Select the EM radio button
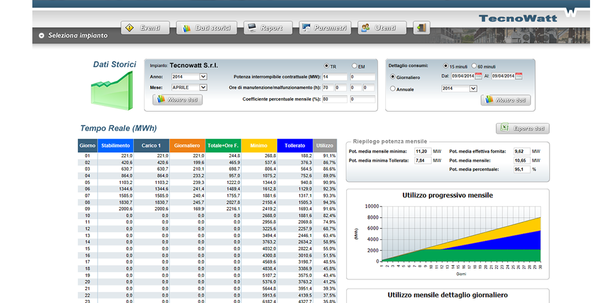This screenshot has width=609, height=303. click(354, 66)
